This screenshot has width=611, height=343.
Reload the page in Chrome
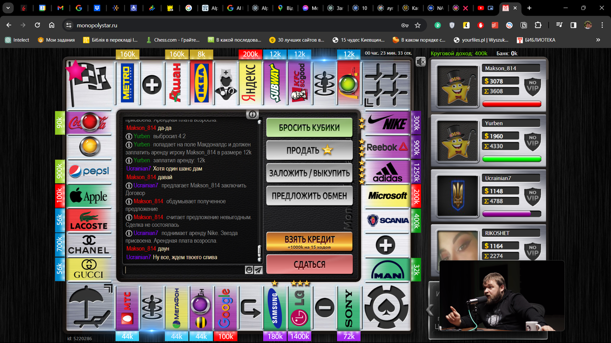coord(37,25)
